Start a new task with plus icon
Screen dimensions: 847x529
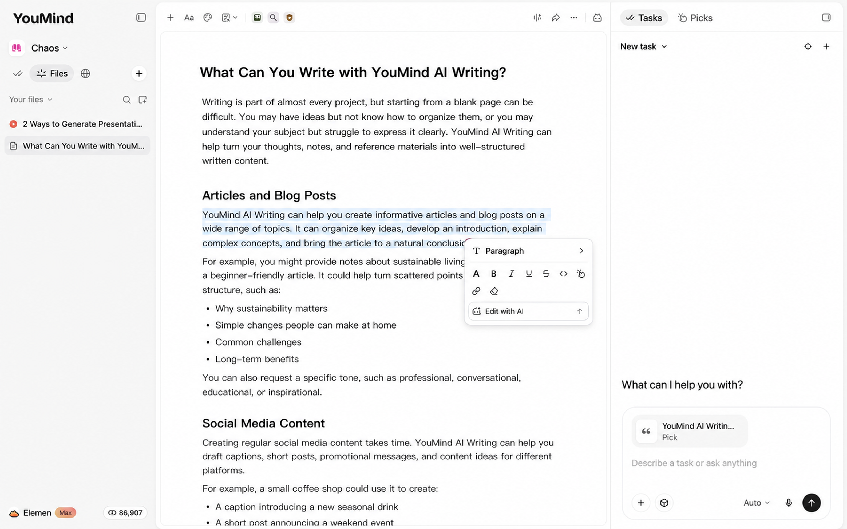826,46
